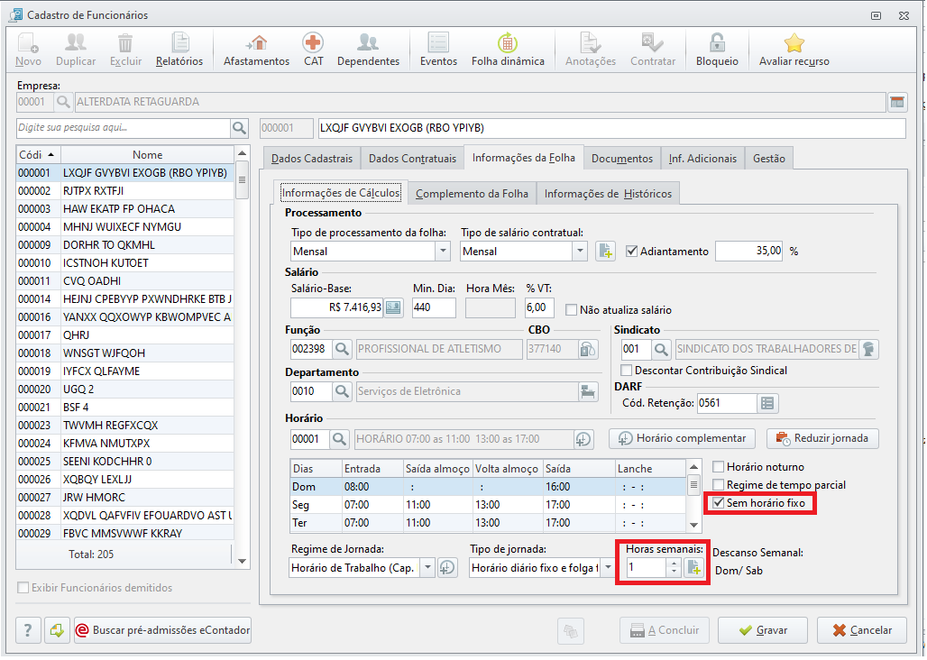Open Relatórios from the toolbar
This screenshot has height=660, width=927.
point(179,50)
